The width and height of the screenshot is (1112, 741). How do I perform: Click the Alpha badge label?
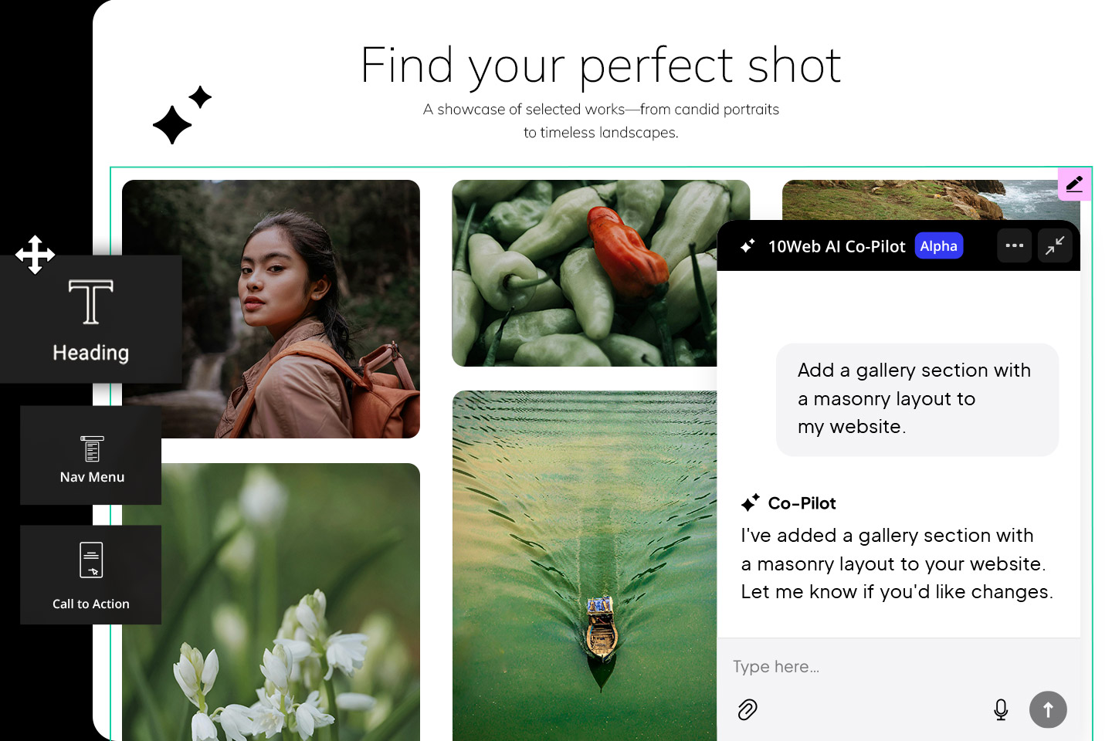tap(939, 245)
